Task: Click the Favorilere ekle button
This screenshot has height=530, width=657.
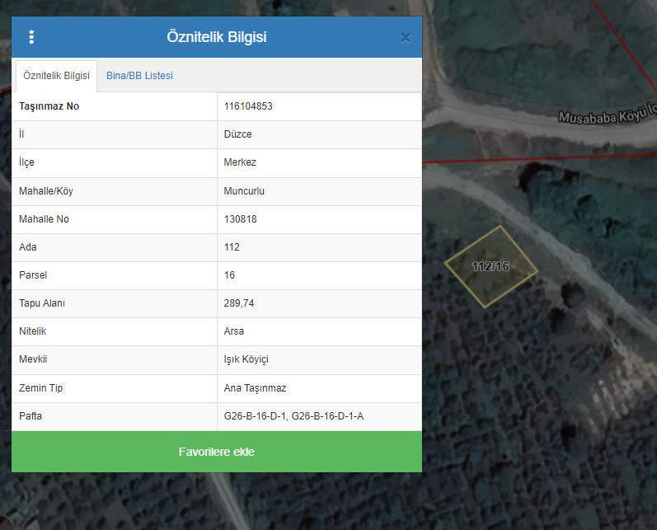Action: click(217, 452)
